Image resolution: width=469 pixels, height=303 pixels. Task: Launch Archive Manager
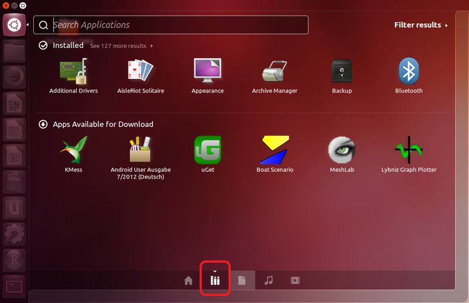(x=274, y=76)
